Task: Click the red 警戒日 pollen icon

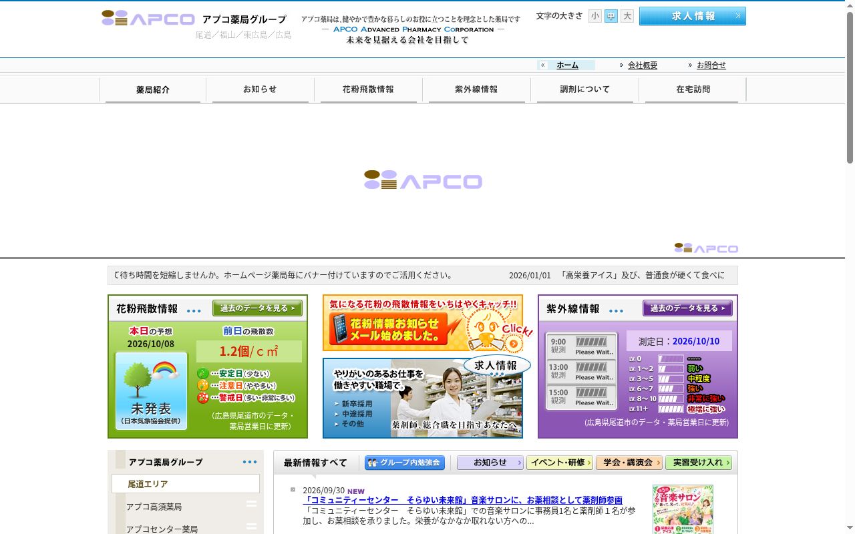Action: (203, 398)
